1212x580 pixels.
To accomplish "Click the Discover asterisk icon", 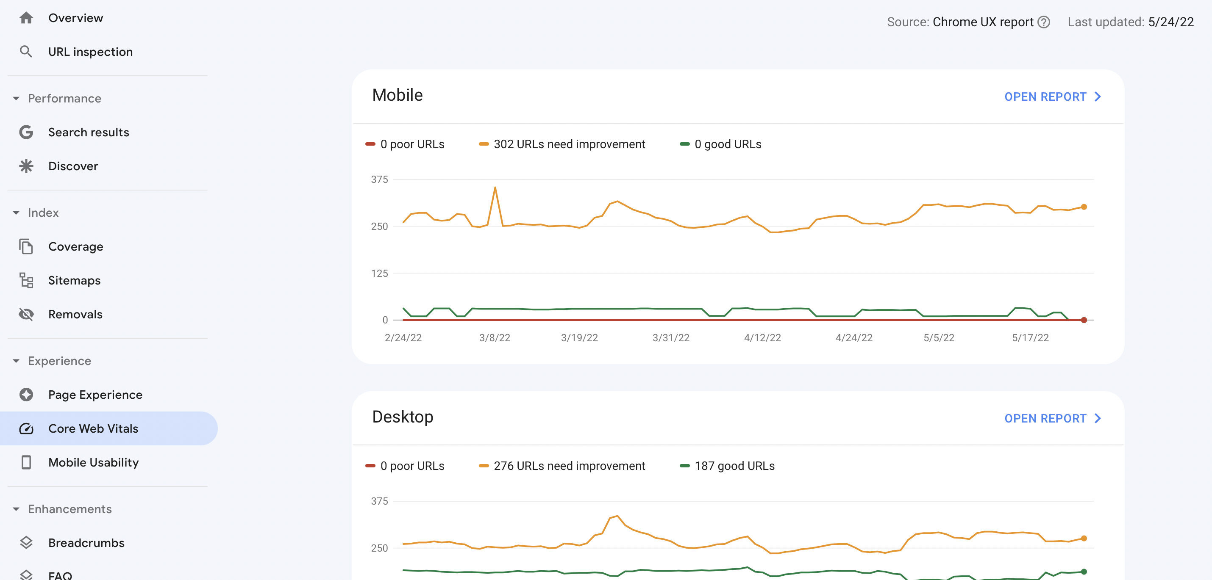I will [26, 166].
